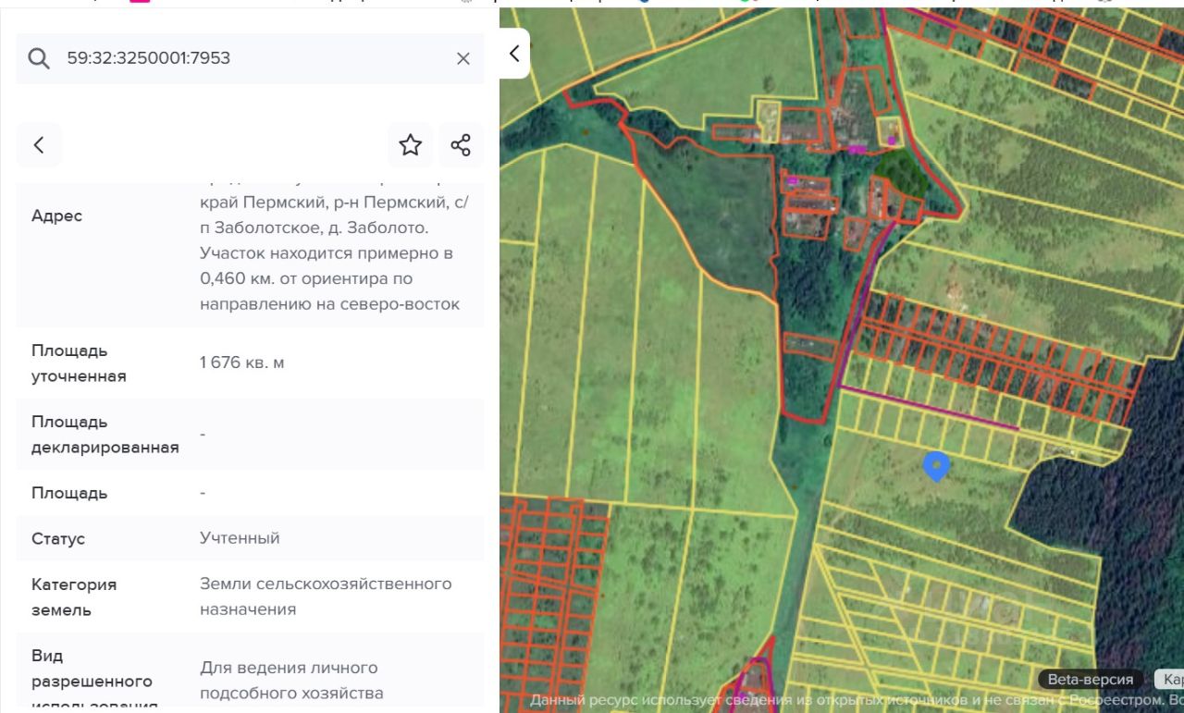The width and height of the screenshot is (1184, 713).
Task: Click the Адрес field label
Action: [x=56, y=215]
